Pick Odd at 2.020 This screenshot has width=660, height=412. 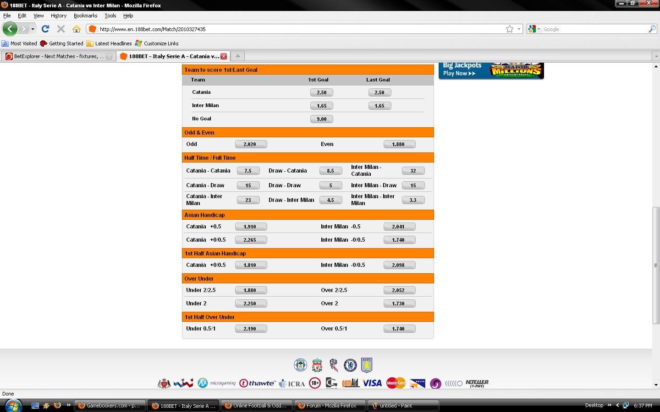251,144
